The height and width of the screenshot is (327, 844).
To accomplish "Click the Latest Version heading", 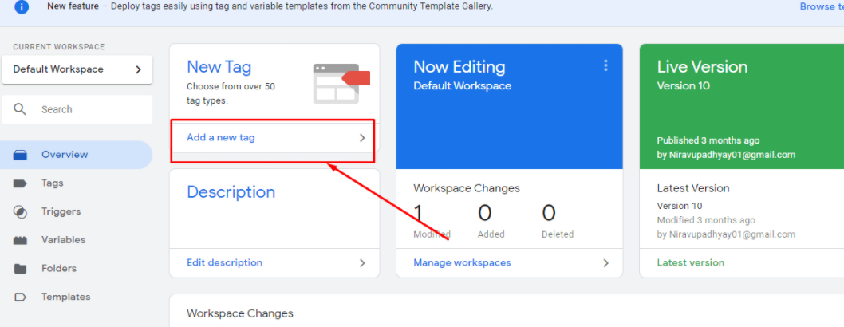I will coord(693,189).
